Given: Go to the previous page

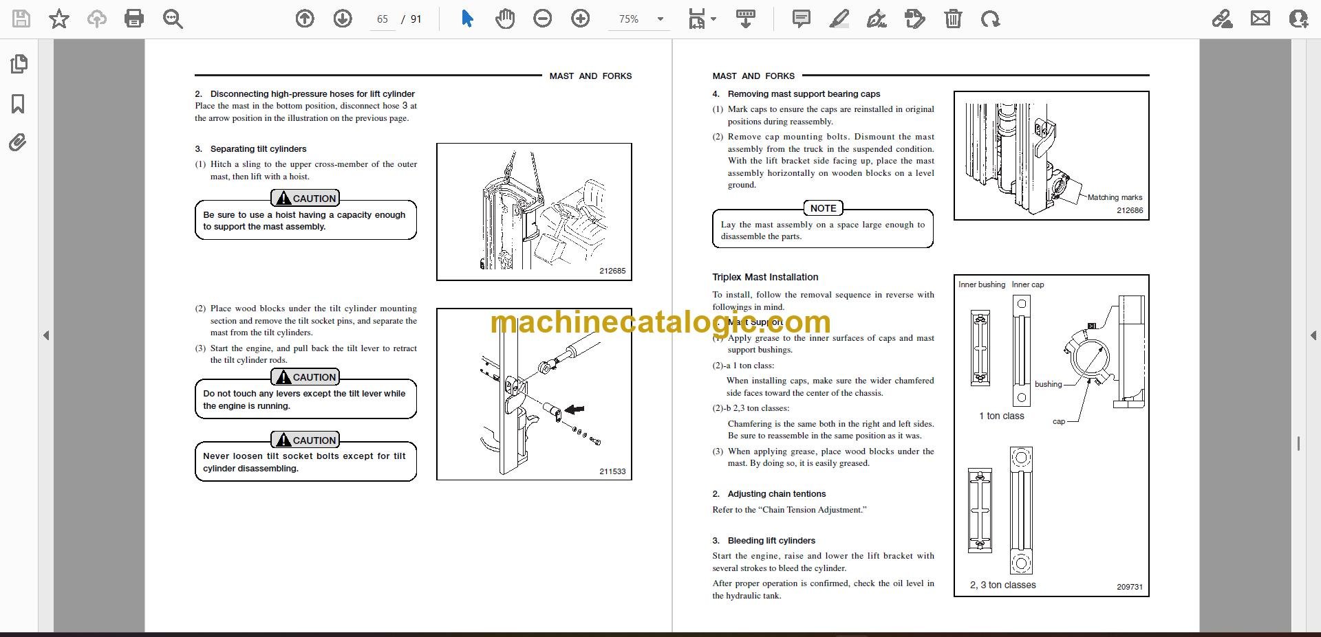Looking at the screenshot, I should (x=305, y=19).
